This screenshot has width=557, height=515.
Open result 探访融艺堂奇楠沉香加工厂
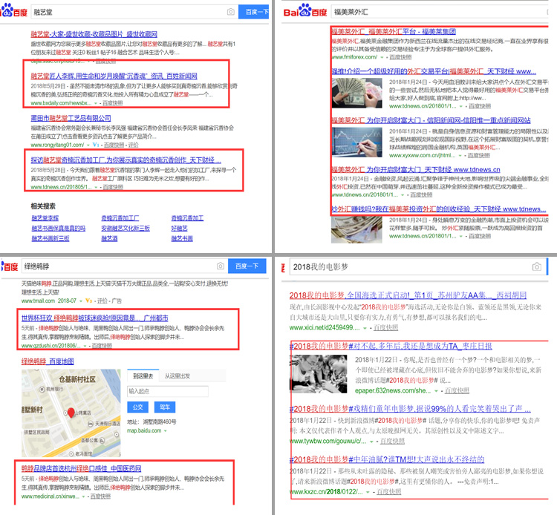pyautogui.click(x=126, y=160)
